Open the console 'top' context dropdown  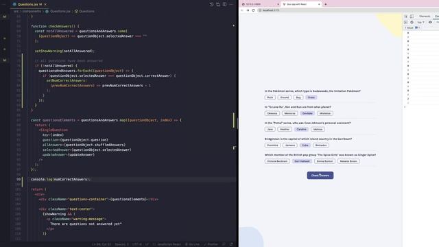click(420, 22)
